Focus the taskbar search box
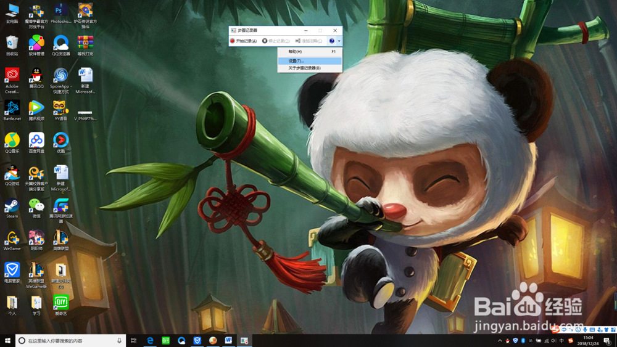Viewport: 617px width, 347px height. click(x=70, y=340)
